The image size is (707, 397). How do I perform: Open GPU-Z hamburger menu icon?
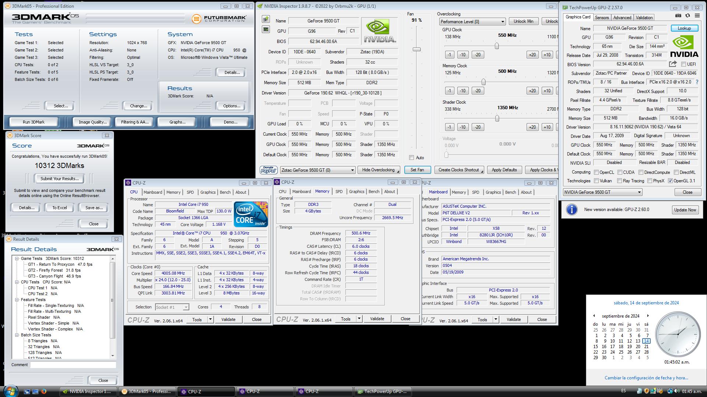697,16
